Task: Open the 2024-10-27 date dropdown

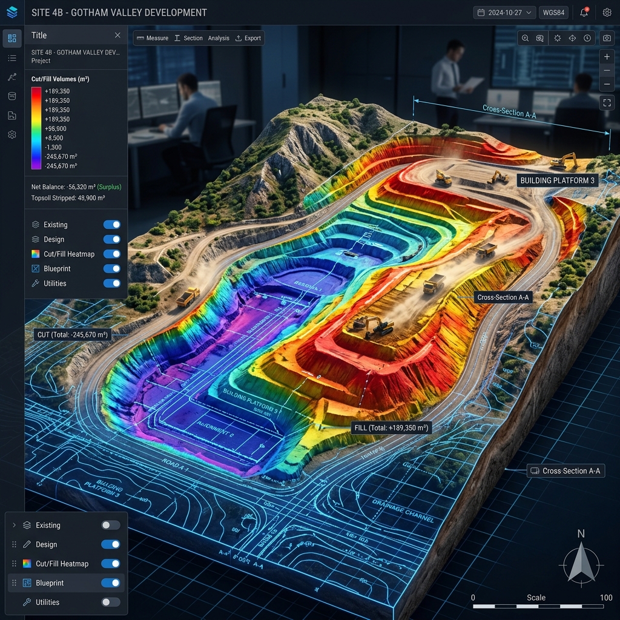Action: tap(504, 13)
